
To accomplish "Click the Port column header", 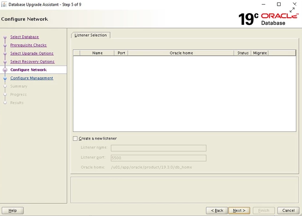I will [x=121, y=53].
